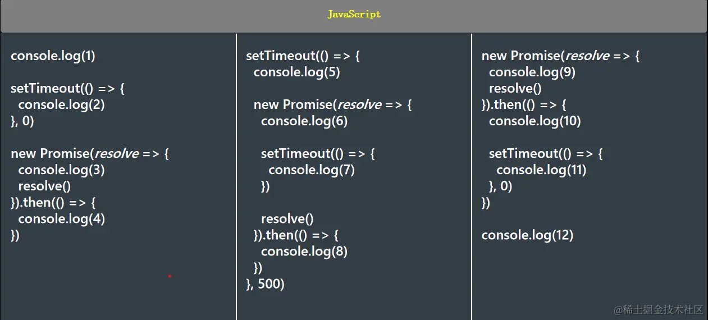Click the console.log(3) statement
708x320 pixels.
point(61,170)
